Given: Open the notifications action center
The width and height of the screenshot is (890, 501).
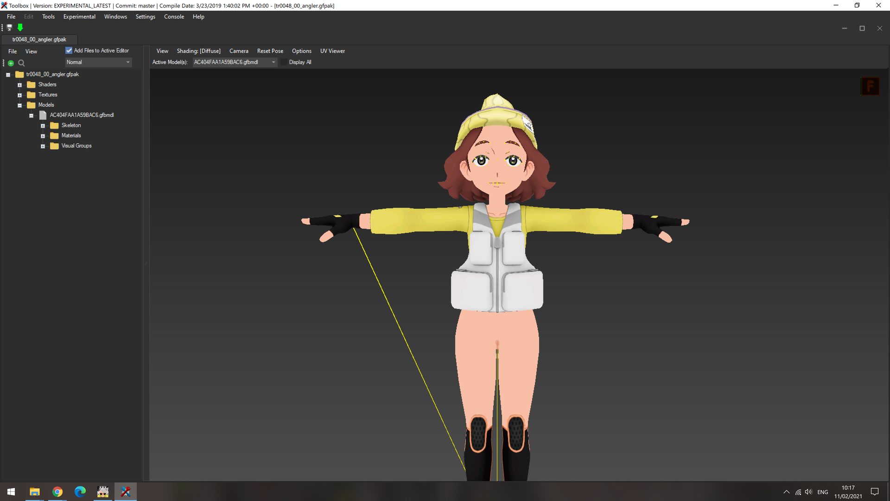Looking at the screenshot, I should tap(875, 492).
